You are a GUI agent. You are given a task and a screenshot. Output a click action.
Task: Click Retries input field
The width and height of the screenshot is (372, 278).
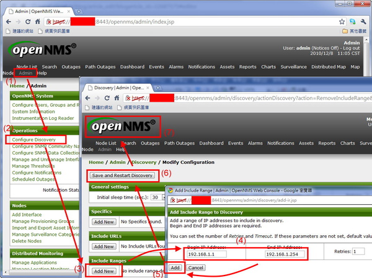coord(358,251)
